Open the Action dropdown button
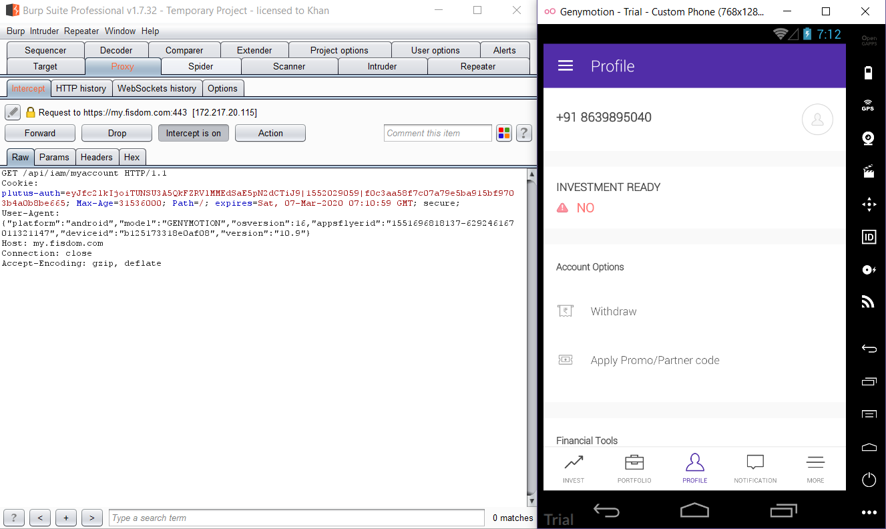Screen dimensions: 886x529 coord(270,133)
